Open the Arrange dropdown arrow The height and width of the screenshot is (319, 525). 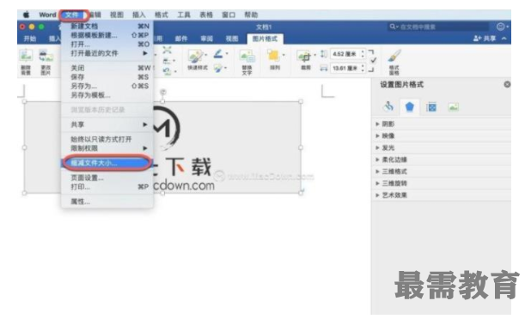coord(284,55)
